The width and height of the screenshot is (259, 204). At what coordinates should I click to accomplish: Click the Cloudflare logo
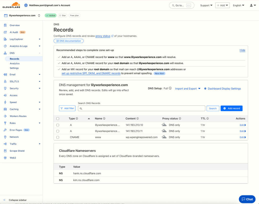pos(11,5)
